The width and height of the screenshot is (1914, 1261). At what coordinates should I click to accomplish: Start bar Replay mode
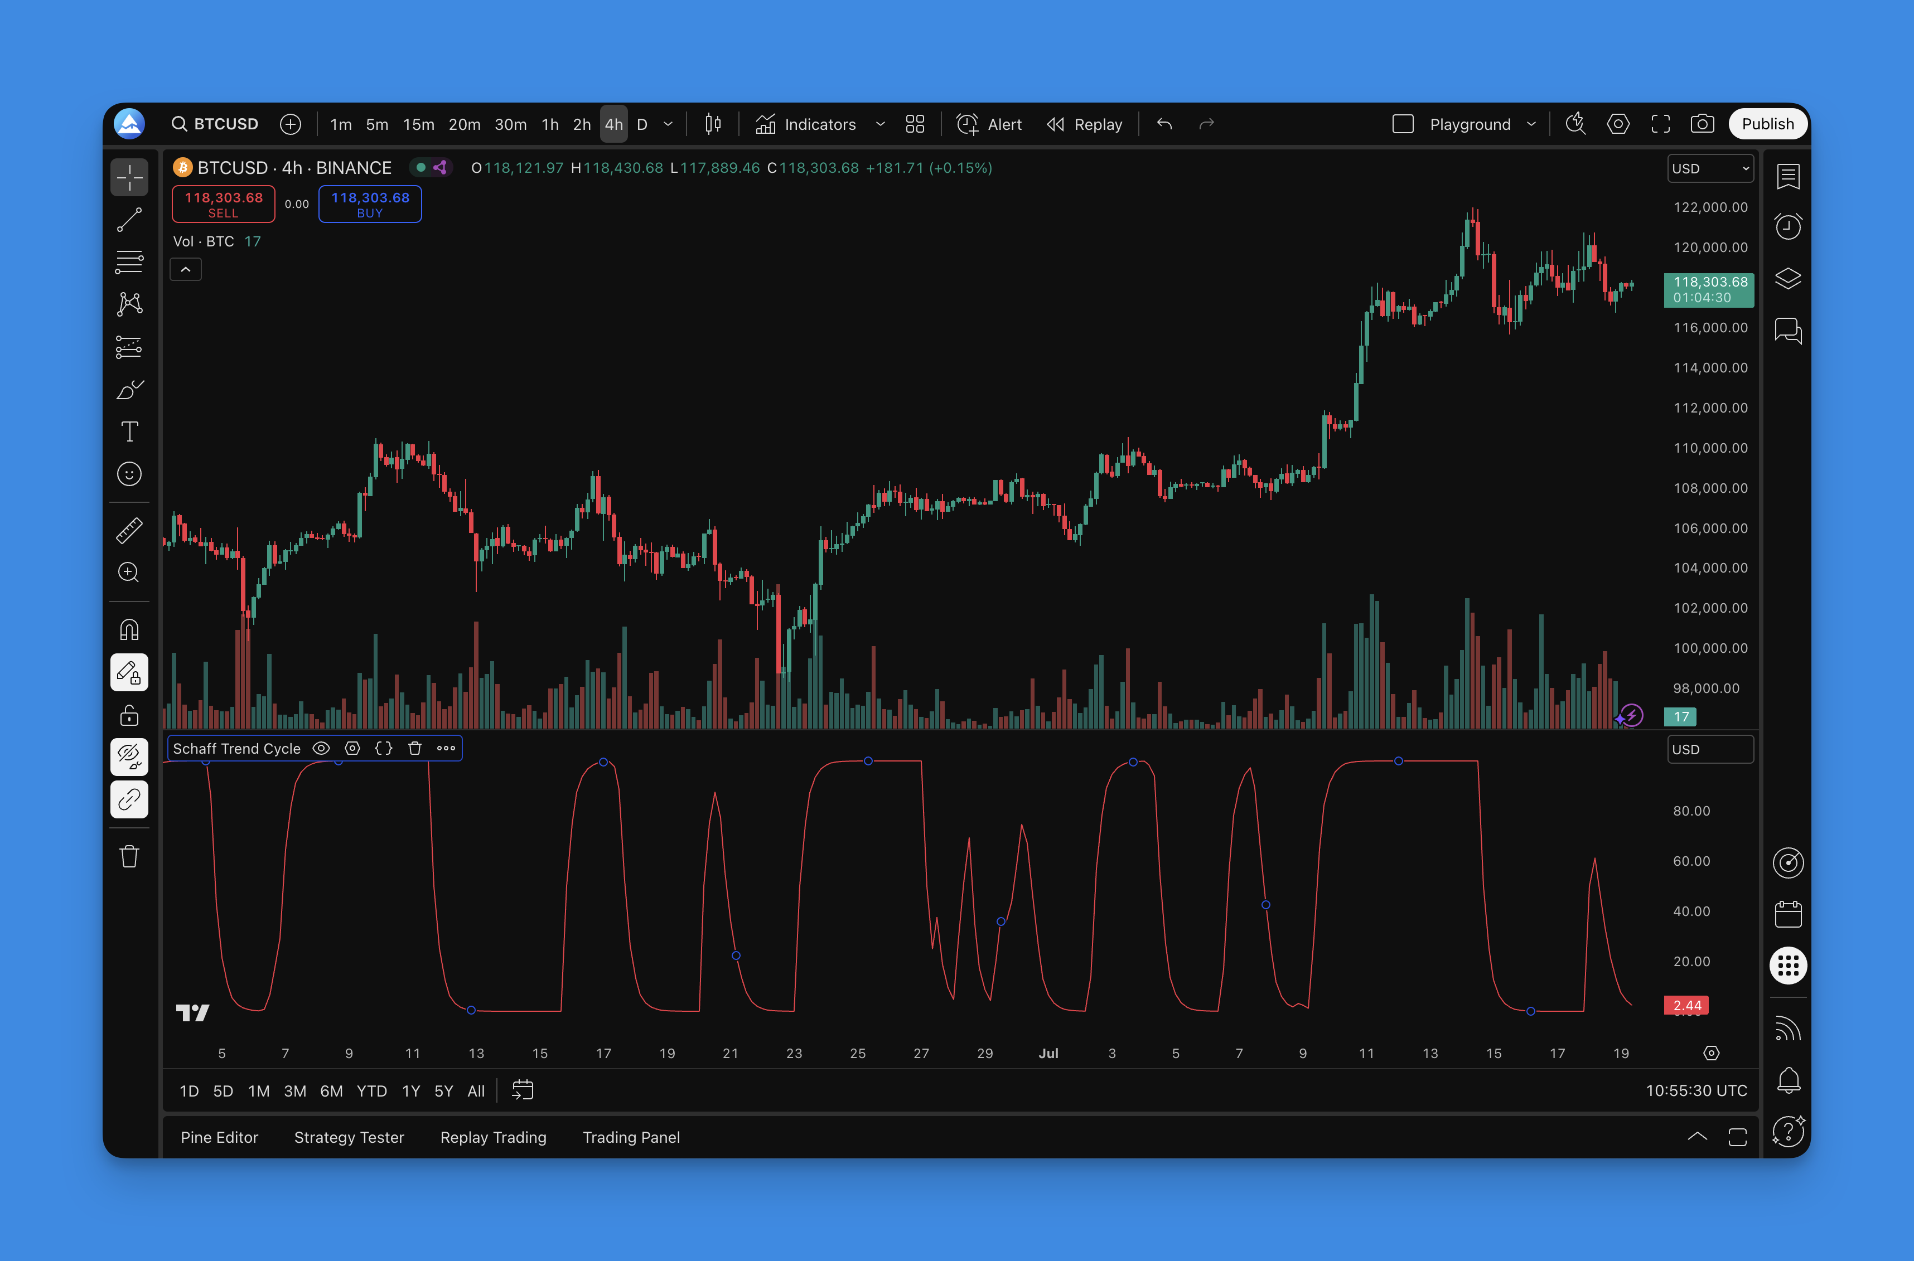pyautogui.click(x=1084, y=125)
